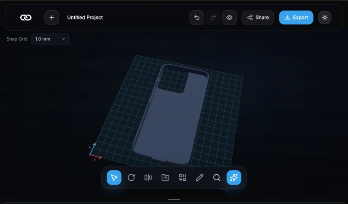Image resolution: width=348 pixels, height=204 pixels.
Task: Click the bottom panel drag handle
Action: [x=174, y=200]
